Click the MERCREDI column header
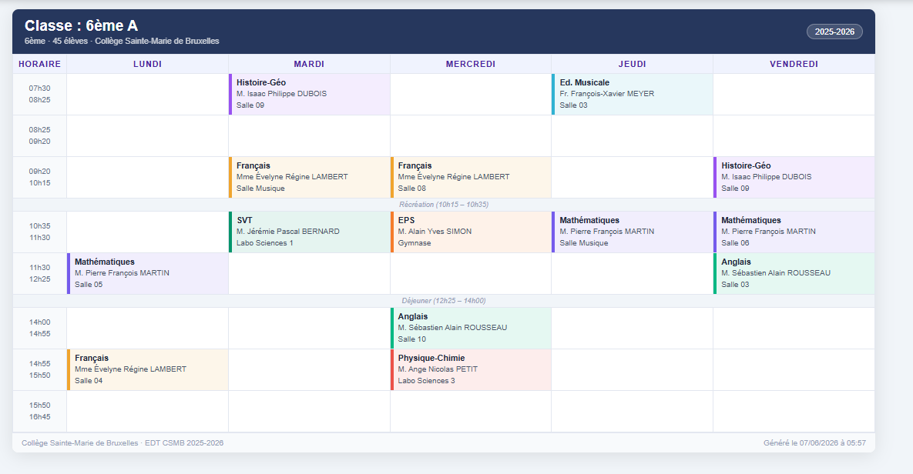Viewport: 913px width, 474px height. [x=471, y=64]
